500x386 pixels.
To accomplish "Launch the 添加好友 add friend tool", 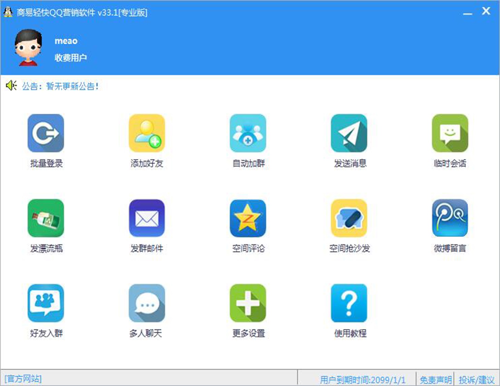I will click(147, 133).
